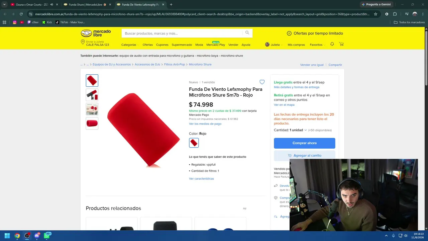Image resolution: width=428 pixels, height=241 pixels.
Task: Click Vender uno igual
Action: [312, 65]
